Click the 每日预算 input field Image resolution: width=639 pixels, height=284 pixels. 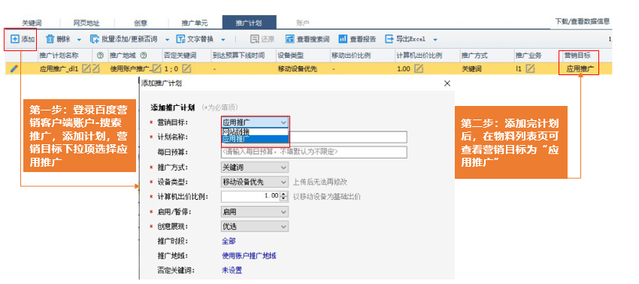pos(314,152)
